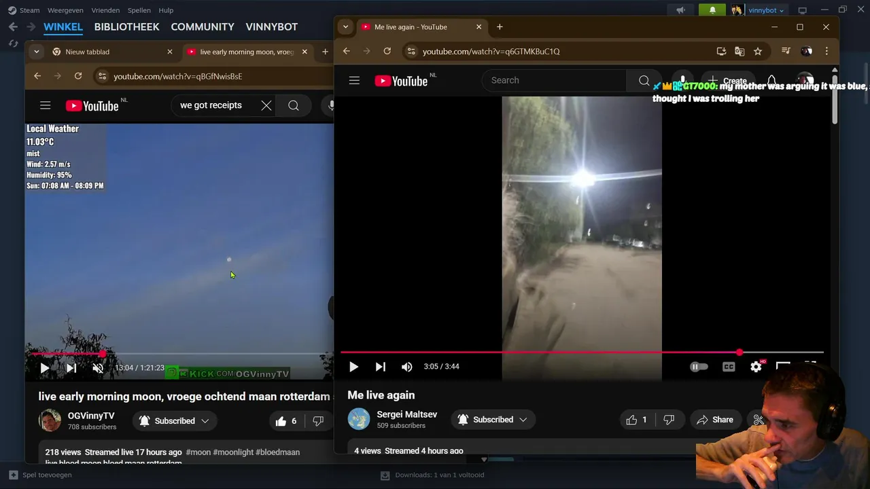Go back in left browser window
Viewport: 870px width, 489px height.
point(37,76)
